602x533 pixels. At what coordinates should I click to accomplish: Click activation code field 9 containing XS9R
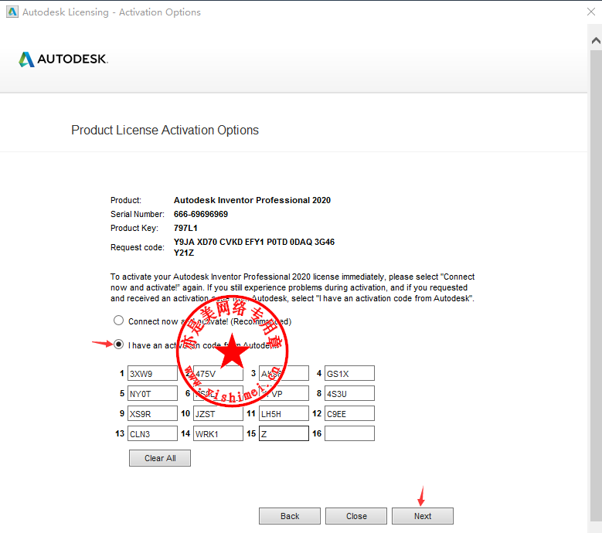152,414
